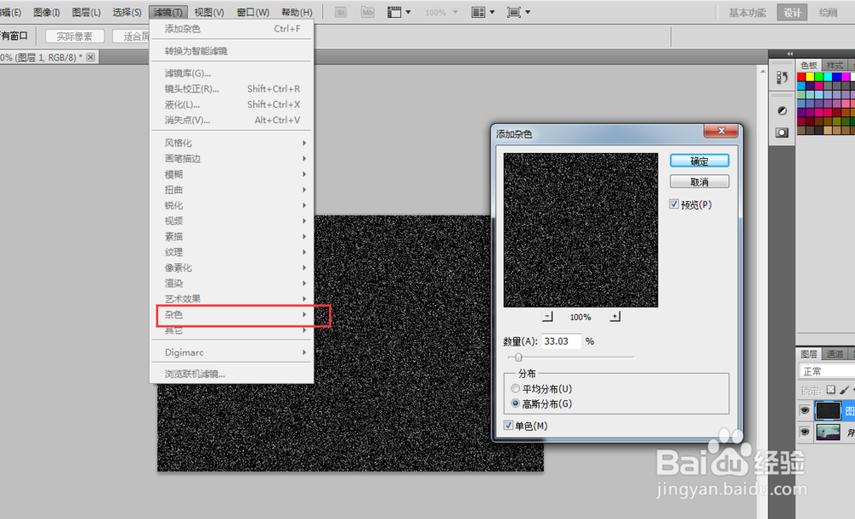
Task: Hide Layer 1 with its eye icon
Action: (805, 410)
